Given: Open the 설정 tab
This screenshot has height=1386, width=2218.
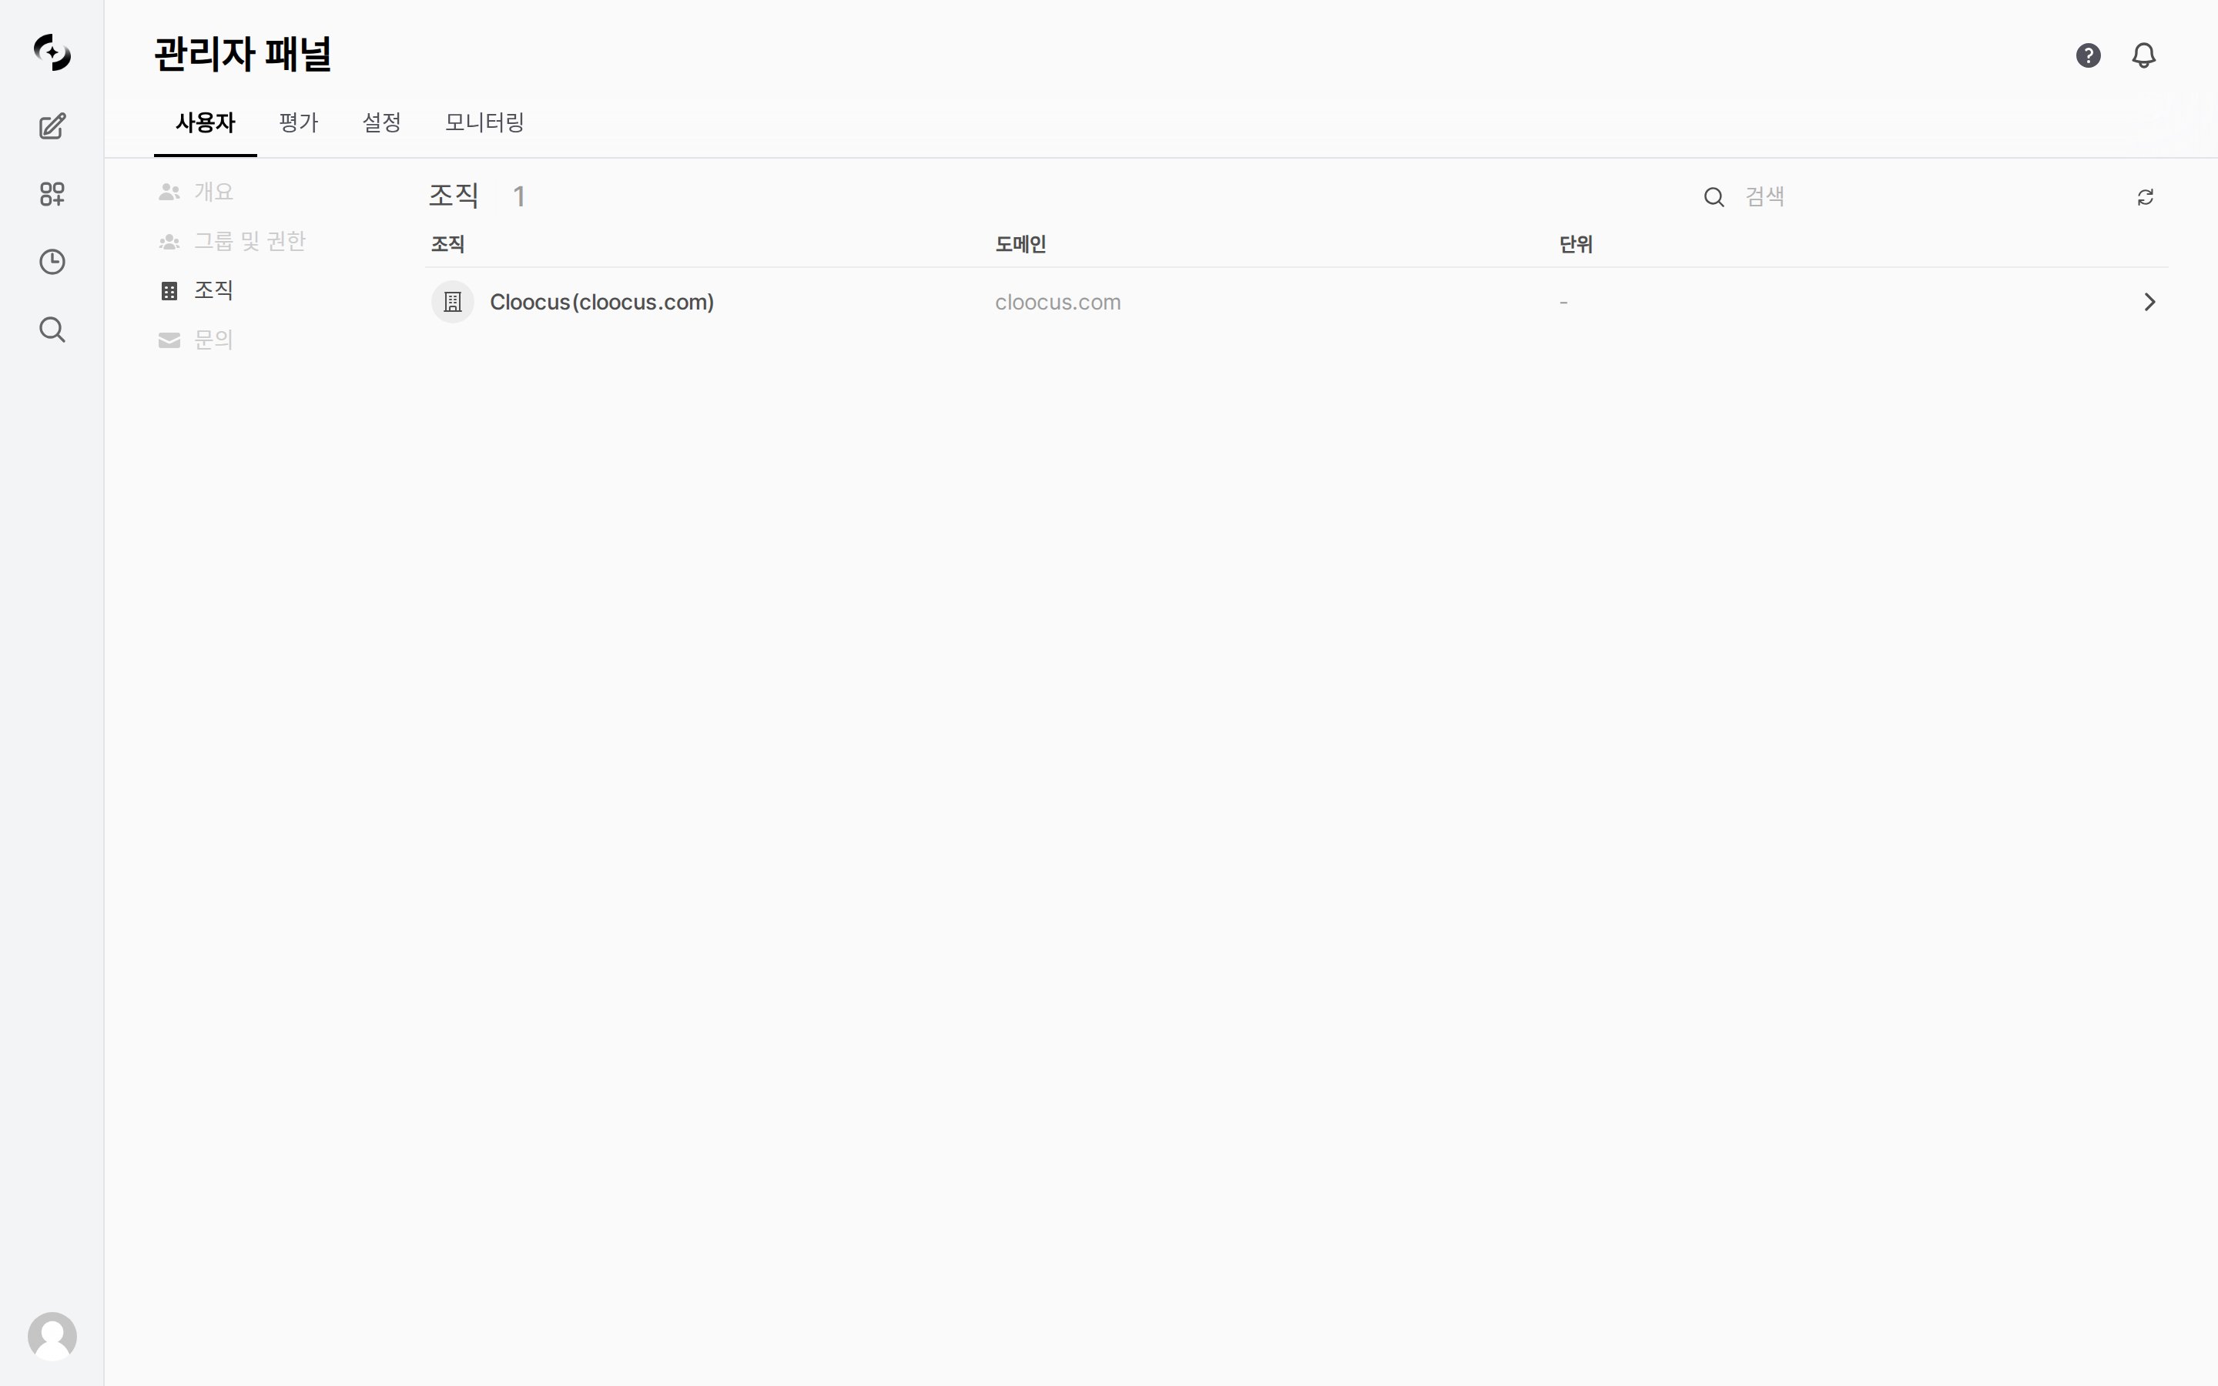Looking at the screenshot, I should coord(382,123).
